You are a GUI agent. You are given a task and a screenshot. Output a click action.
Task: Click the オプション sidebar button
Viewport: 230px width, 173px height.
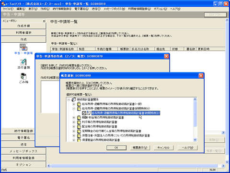[x=23, y=164]
